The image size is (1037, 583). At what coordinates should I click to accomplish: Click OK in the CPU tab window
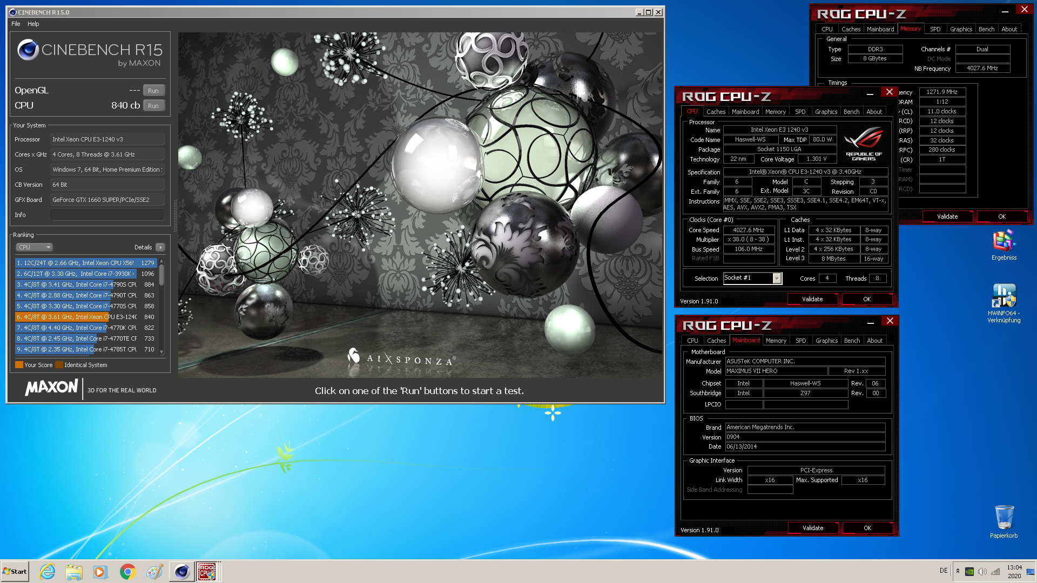pos(867,299)
